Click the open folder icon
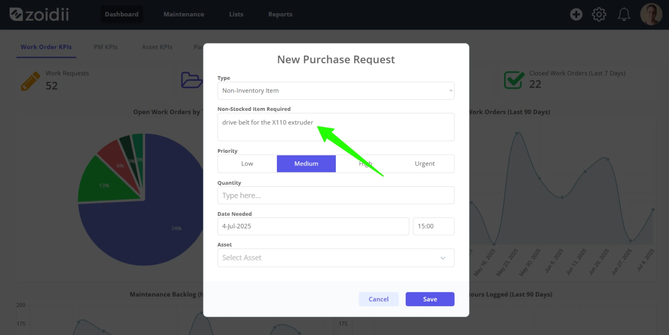 pyautogui.click(x=192, y=80)
